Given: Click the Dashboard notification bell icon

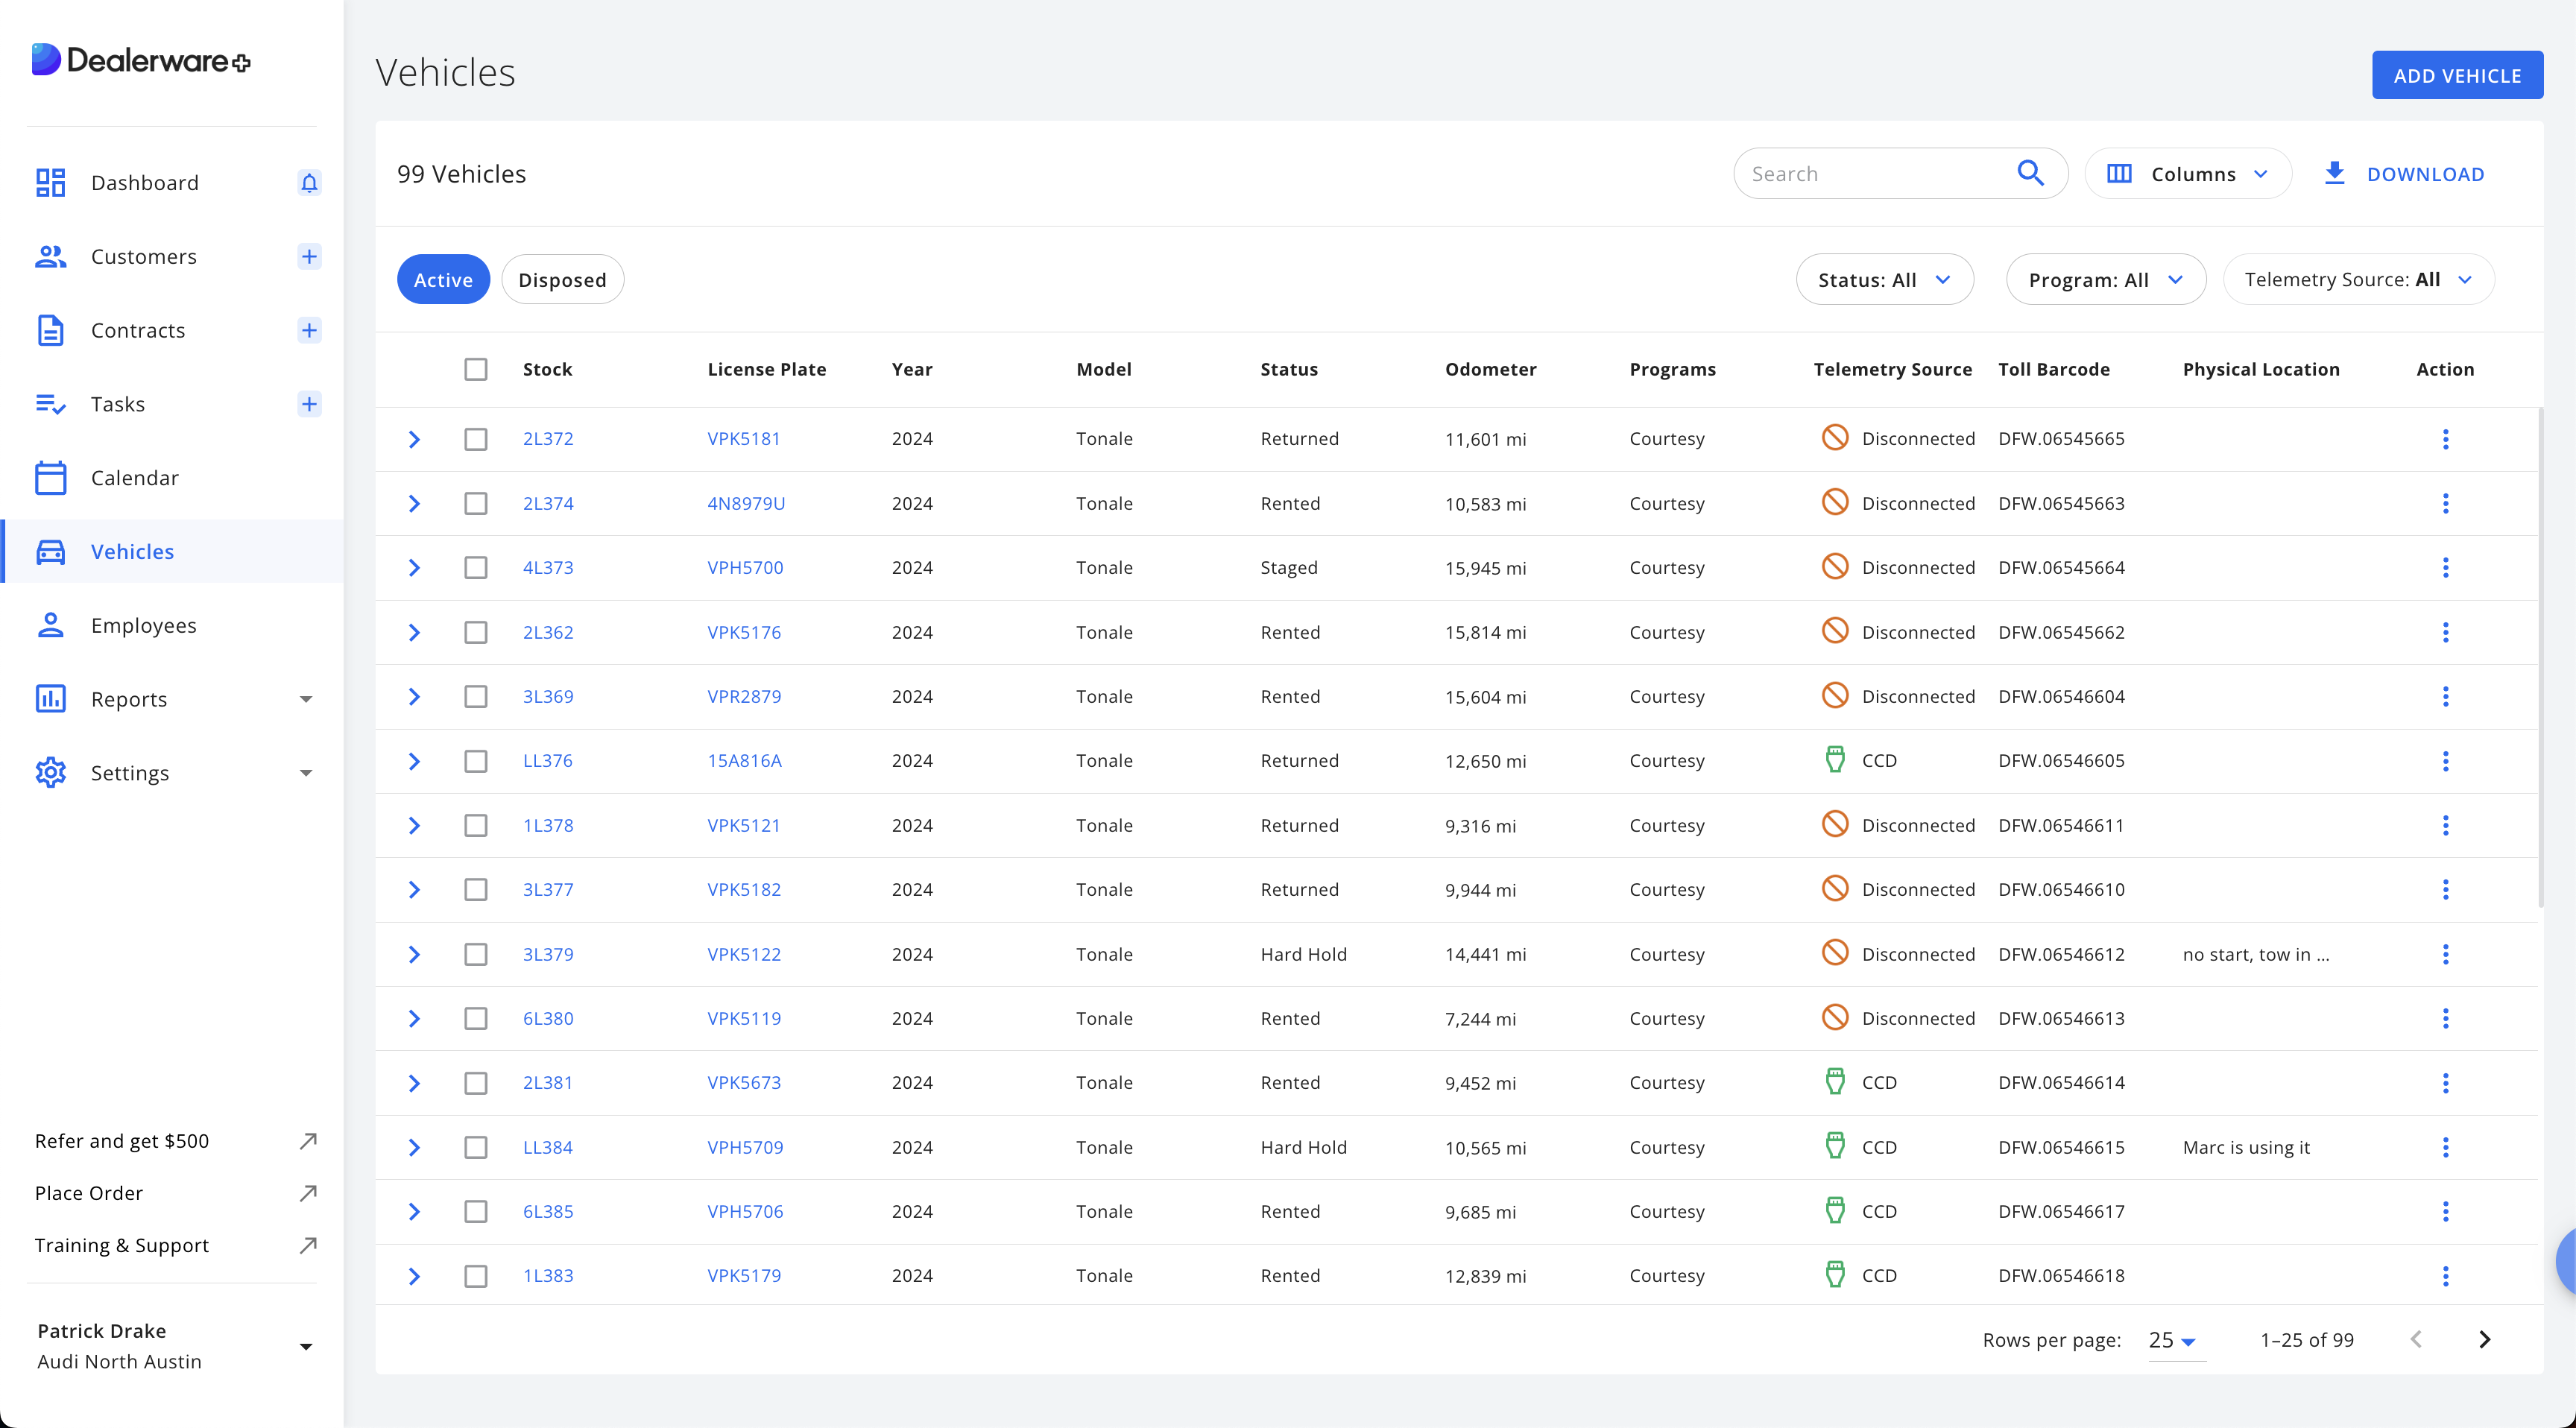Looking at the screenshot, I should click(x=309, y=183).
